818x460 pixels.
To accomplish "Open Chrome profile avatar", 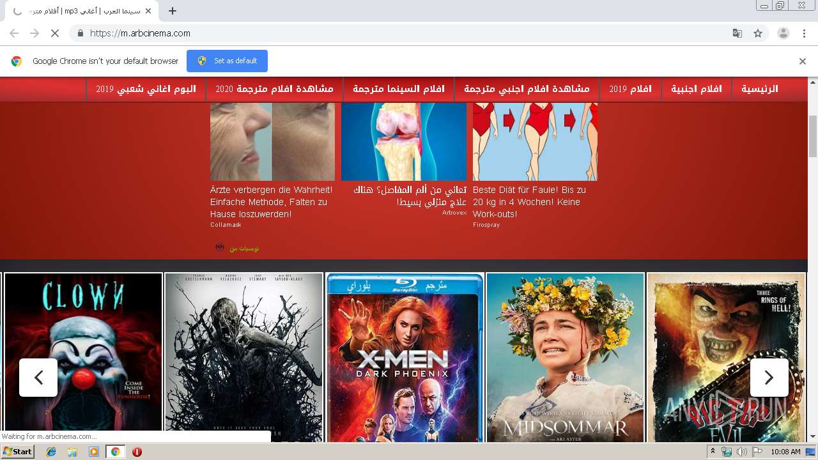I will point(783,33).
